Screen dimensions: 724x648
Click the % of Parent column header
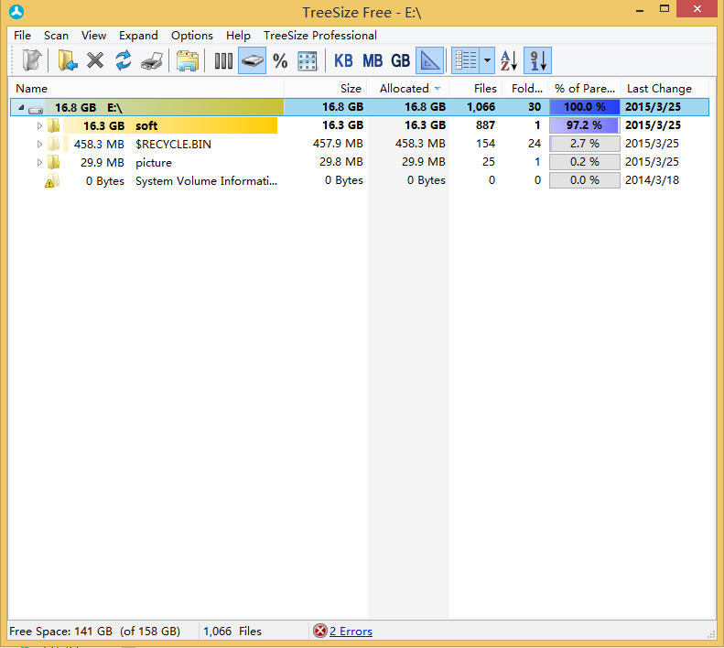pyautogui.click(x=585, y=88)
